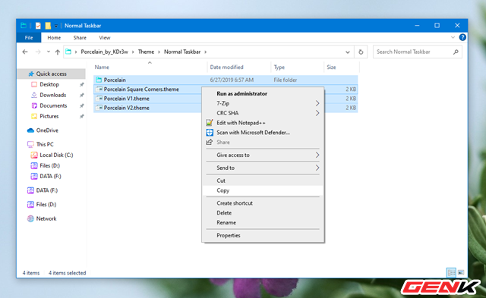The height and width of the screenshot is (298, 486).
Task: Click the New folder quick access icon
Action: (x=48, y=26)
